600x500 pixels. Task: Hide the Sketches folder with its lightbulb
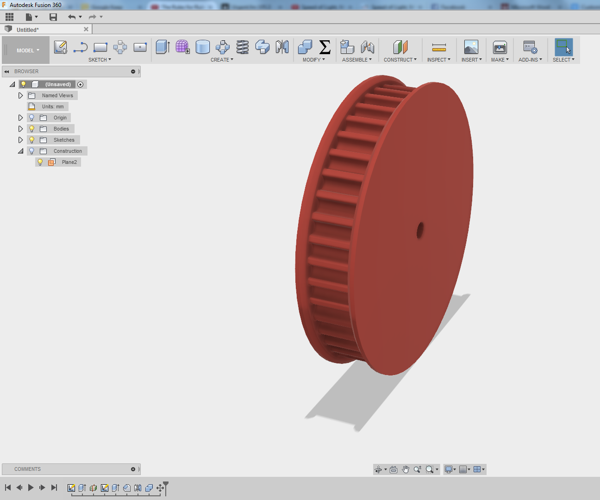[31, 139]
